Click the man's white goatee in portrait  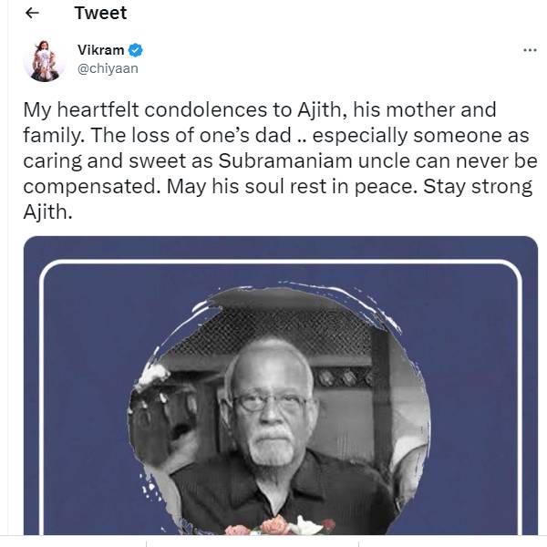[x=273, y=447]
